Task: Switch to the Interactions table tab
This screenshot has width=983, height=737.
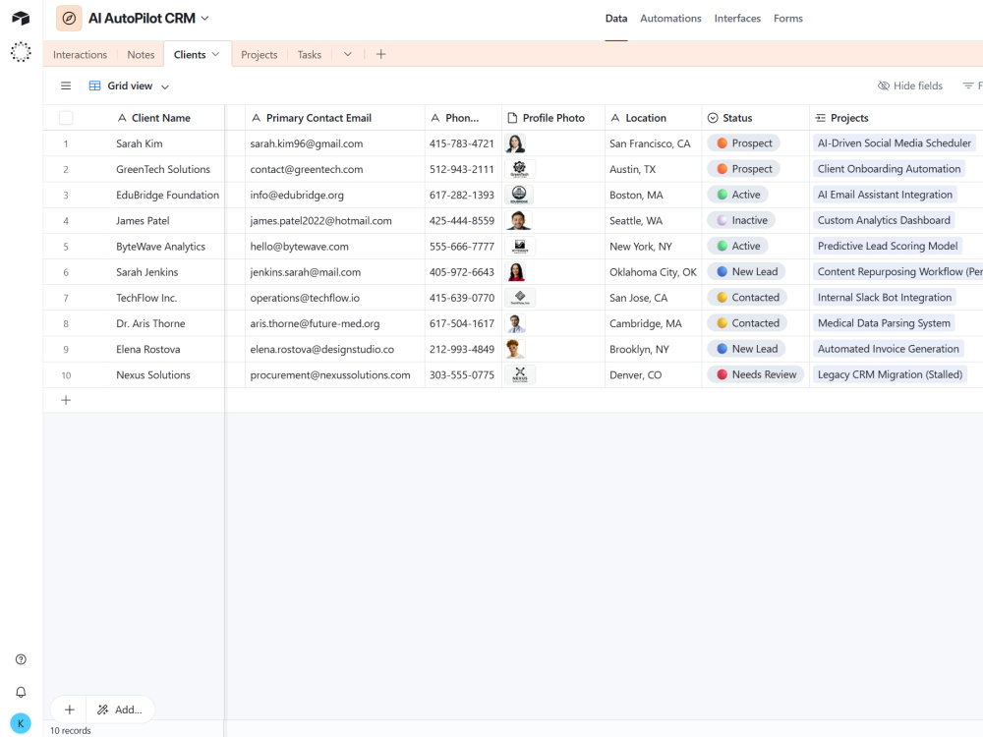Action: (x=81, y=54)
